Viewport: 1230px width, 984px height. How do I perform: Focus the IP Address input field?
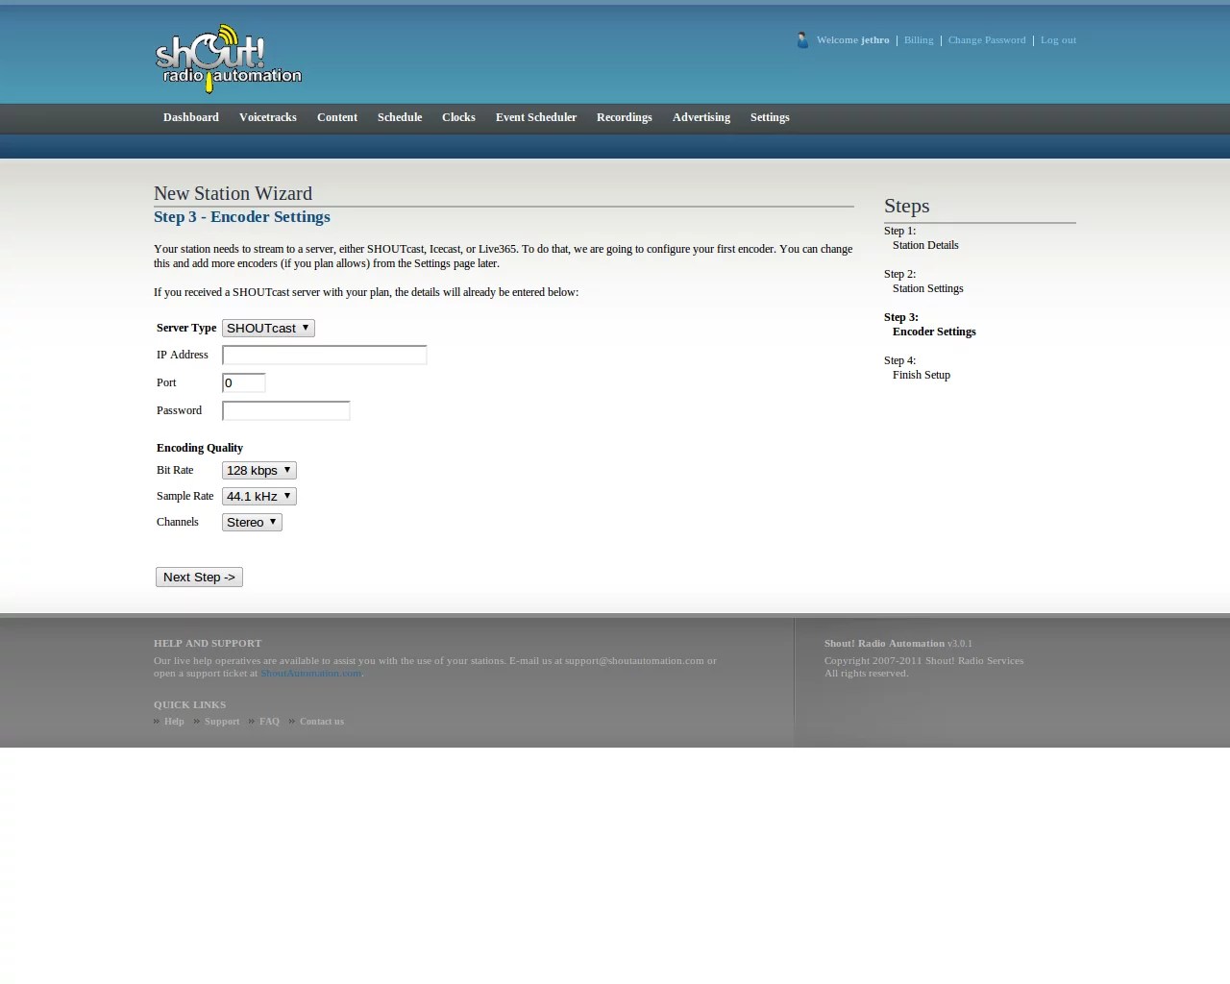[x=324, y=356]
